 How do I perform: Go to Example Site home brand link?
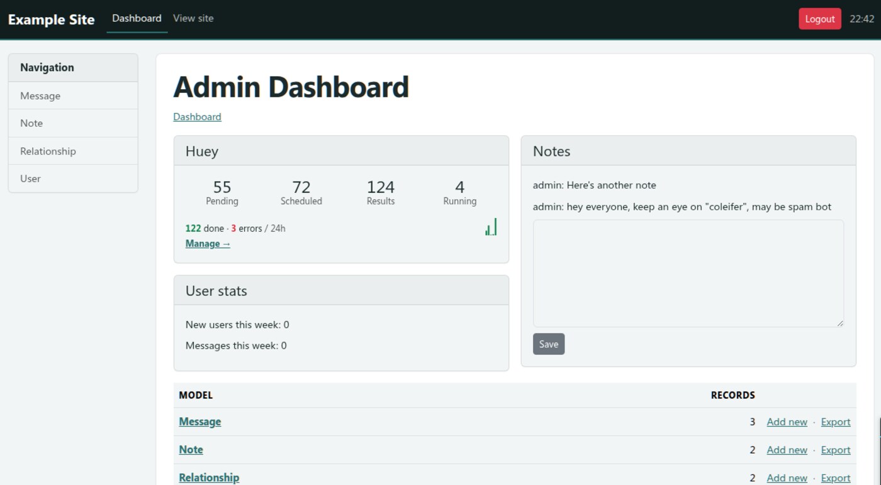pyautogui.click(x=51, y=19)
